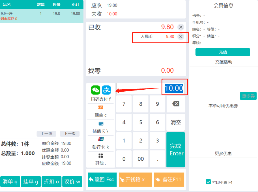Click 本单可用优惠券 heading
Viewport: 258px width, 192px height.
223,106
